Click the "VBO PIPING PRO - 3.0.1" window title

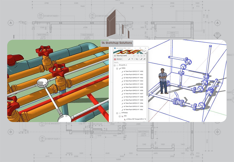point(123,48)
